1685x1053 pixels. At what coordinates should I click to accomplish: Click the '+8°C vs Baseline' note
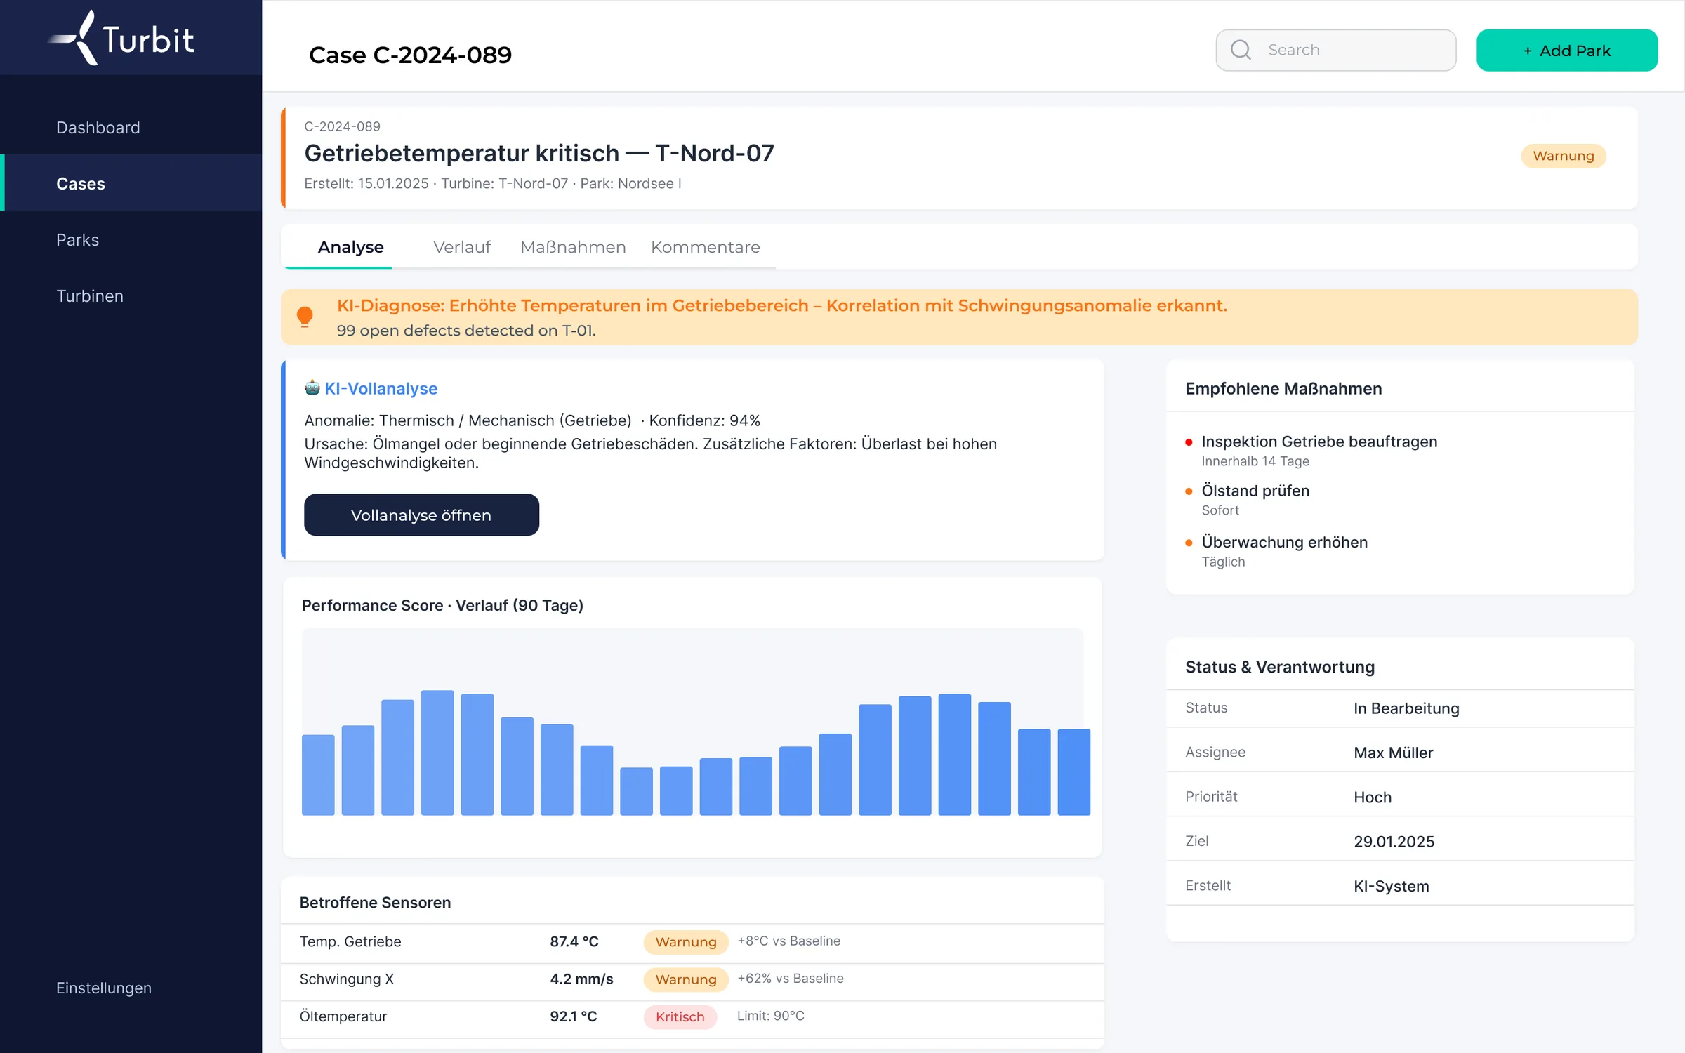click(788, 941)
